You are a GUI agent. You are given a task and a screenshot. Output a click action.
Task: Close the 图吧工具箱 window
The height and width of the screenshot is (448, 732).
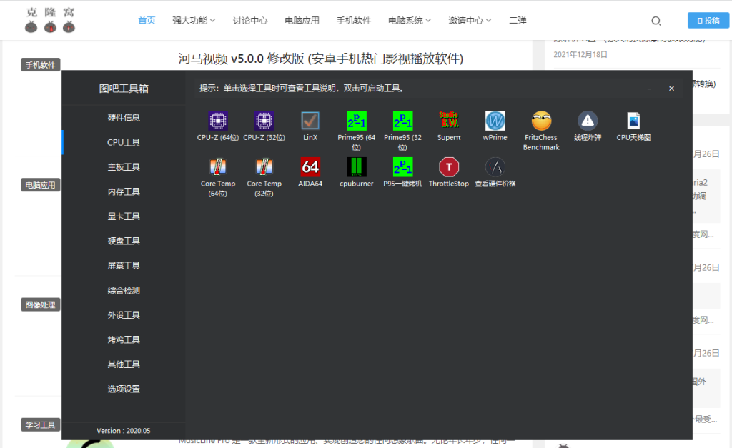[671, 89]
